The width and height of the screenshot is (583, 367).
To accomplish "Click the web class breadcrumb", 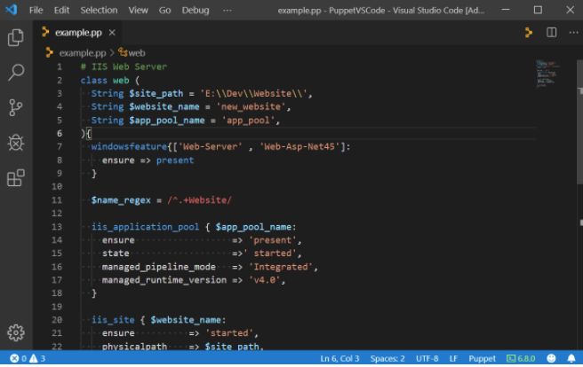I will click(132, 53).
